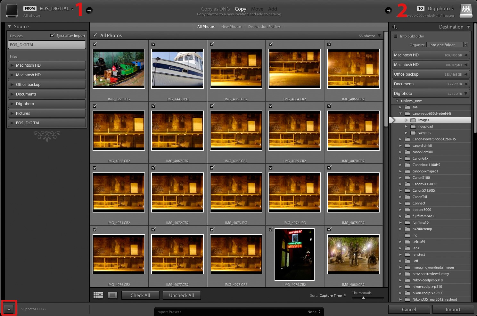
Task: Enable the Into Subfolder checkbox
Action: point(396,36)
